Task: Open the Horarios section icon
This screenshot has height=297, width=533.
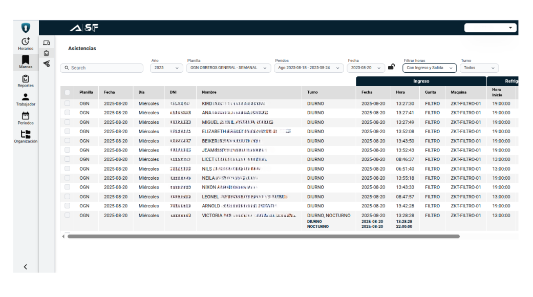Action: [x=26, y=41]
